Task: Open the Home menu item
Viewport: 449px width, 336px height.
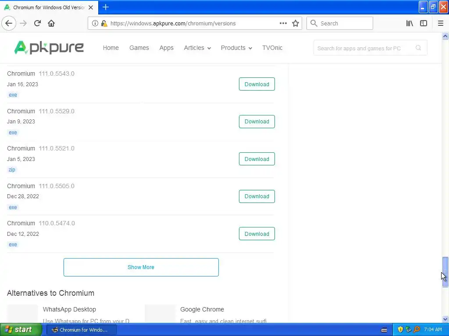Action: click(111, 48)
